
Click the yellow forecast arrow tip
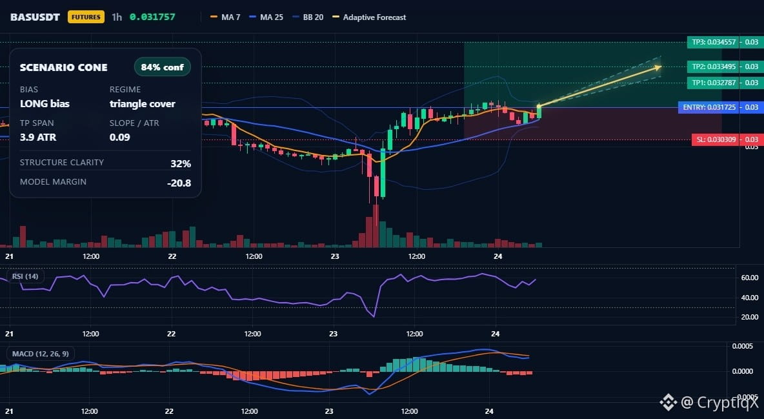pos(659,67)
